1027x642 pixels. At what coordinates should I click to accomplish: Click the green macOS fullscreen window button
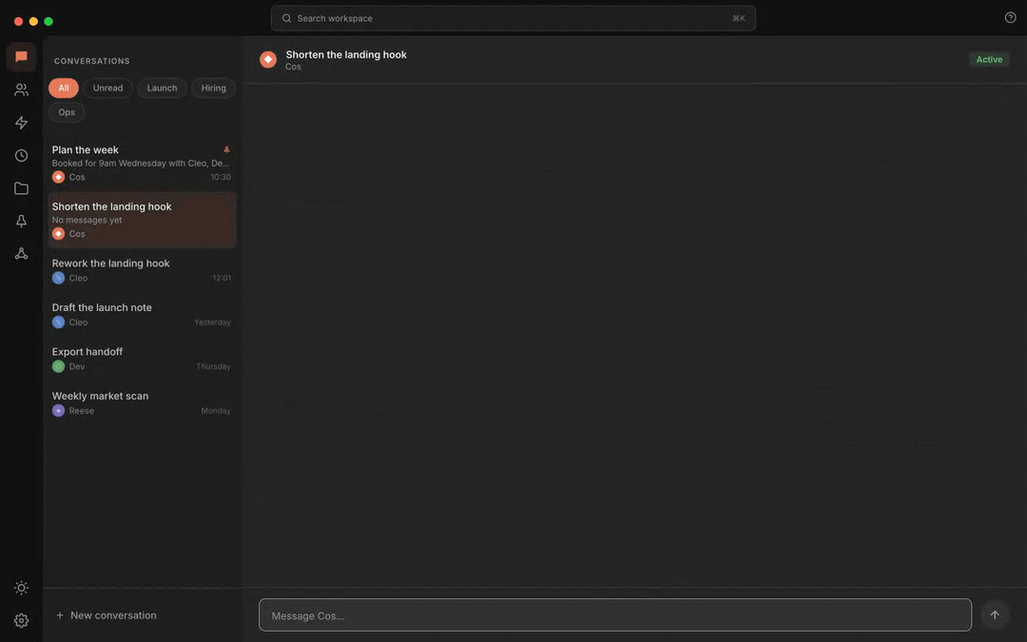48,22
